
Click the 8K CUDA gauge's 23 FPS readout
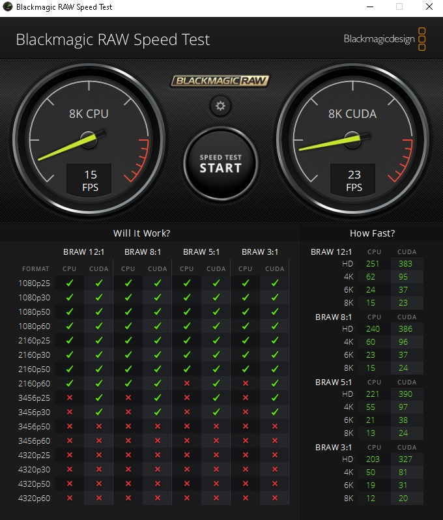(x=353, y=181)
